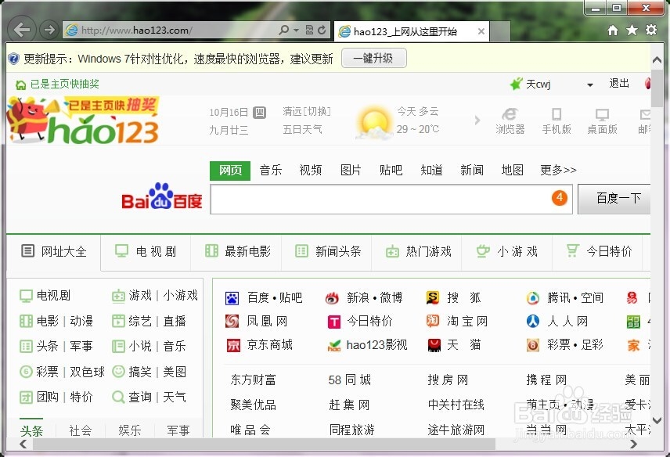The width and height of the screenshot is (670, 457).
Task: Select the 地图 search tab
Action: coord(513,170)
